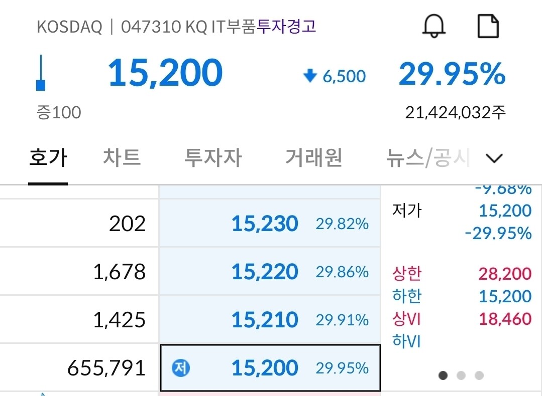The width and height of the screenshot is (542, 396).
Task: Switch to the 차트 tab
Action: 121,157
